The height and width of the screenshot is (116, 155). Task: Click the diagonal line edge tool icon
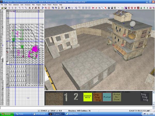[103, 8]
